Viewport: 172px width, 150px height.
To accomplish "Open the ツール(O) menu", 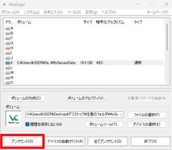I will (x=74, y=12).
